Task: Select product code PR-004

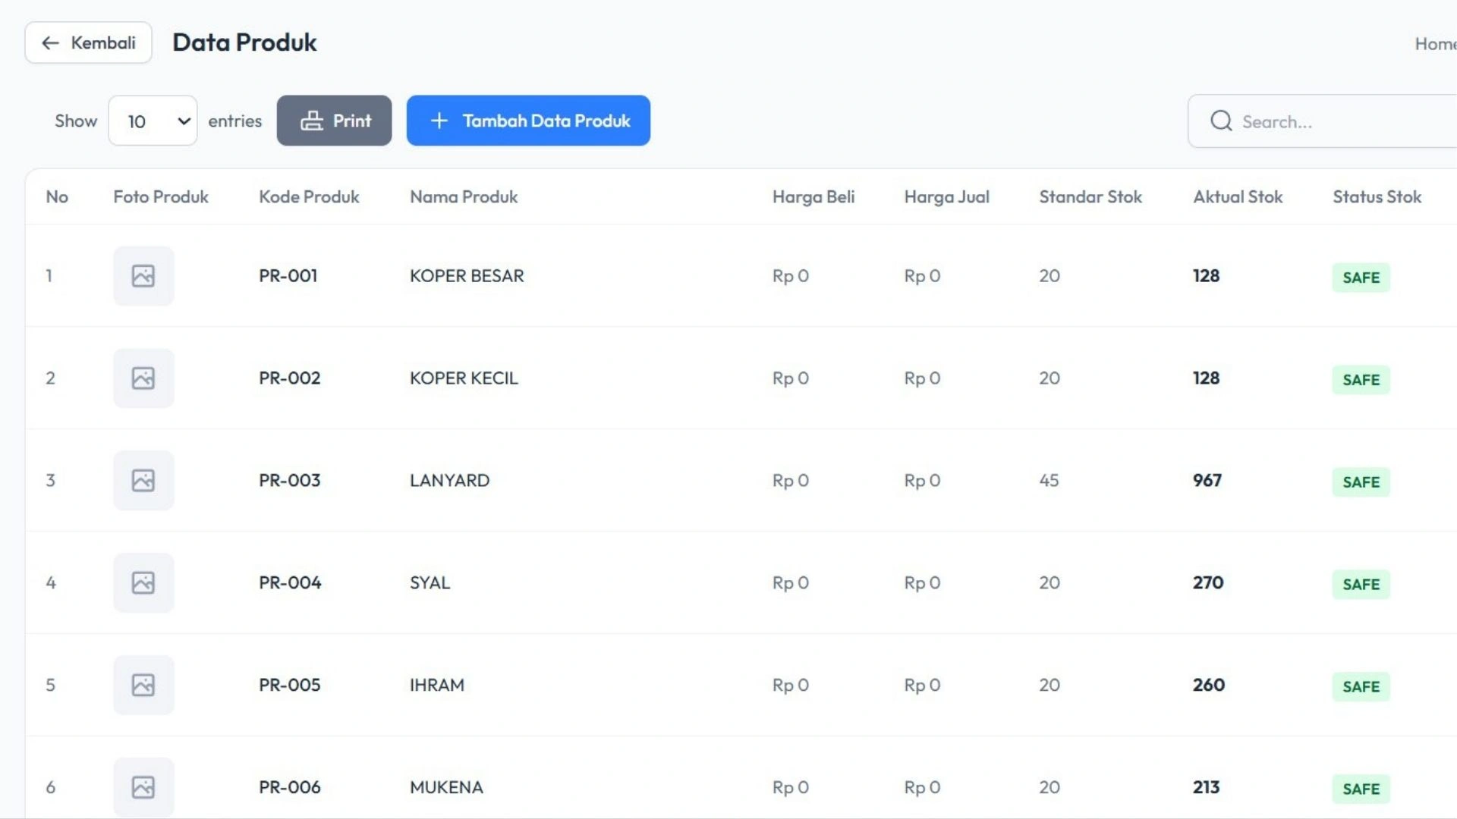Action: 290,583
